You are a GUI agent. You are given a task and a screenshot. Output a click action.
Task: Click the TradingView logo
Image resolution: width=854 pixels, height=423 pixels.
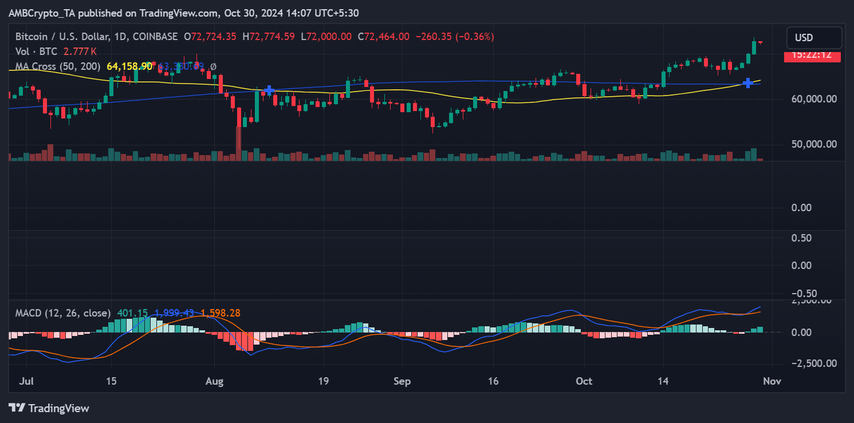[49, 408]
